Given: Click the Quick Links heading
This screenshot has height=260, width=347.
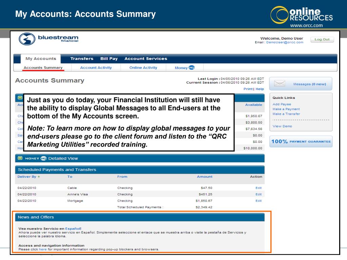Looking at the screenshot, I should click(x=284, y=98).
